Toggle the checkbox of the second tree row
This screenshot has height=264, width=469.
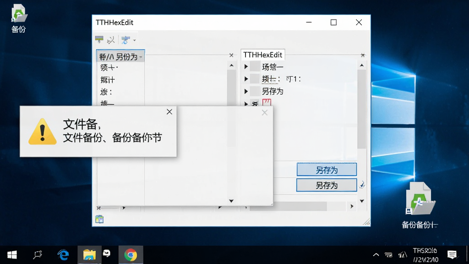255,79
